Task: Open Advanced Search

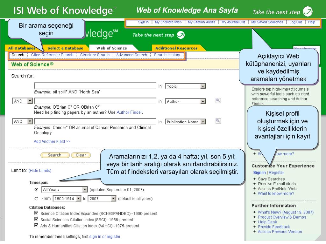Action: pyautogui.click(x=131, y=55)
